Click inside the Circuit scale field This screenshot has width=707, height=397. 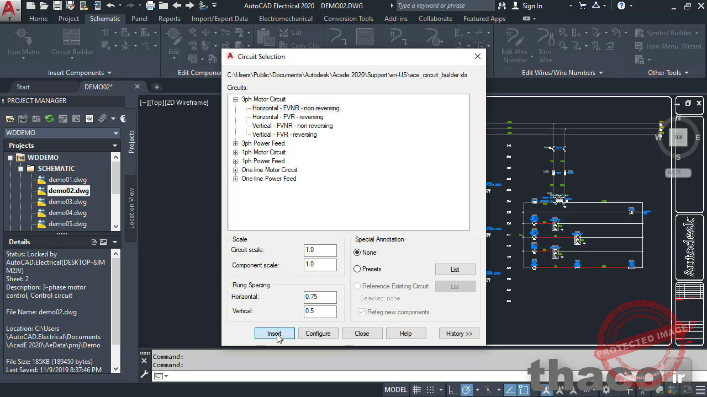pos(320,250)
